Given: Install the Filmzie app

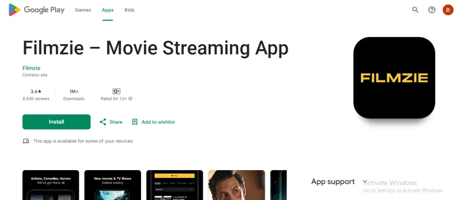Looking at the screenshot, I should click(56, 122).
